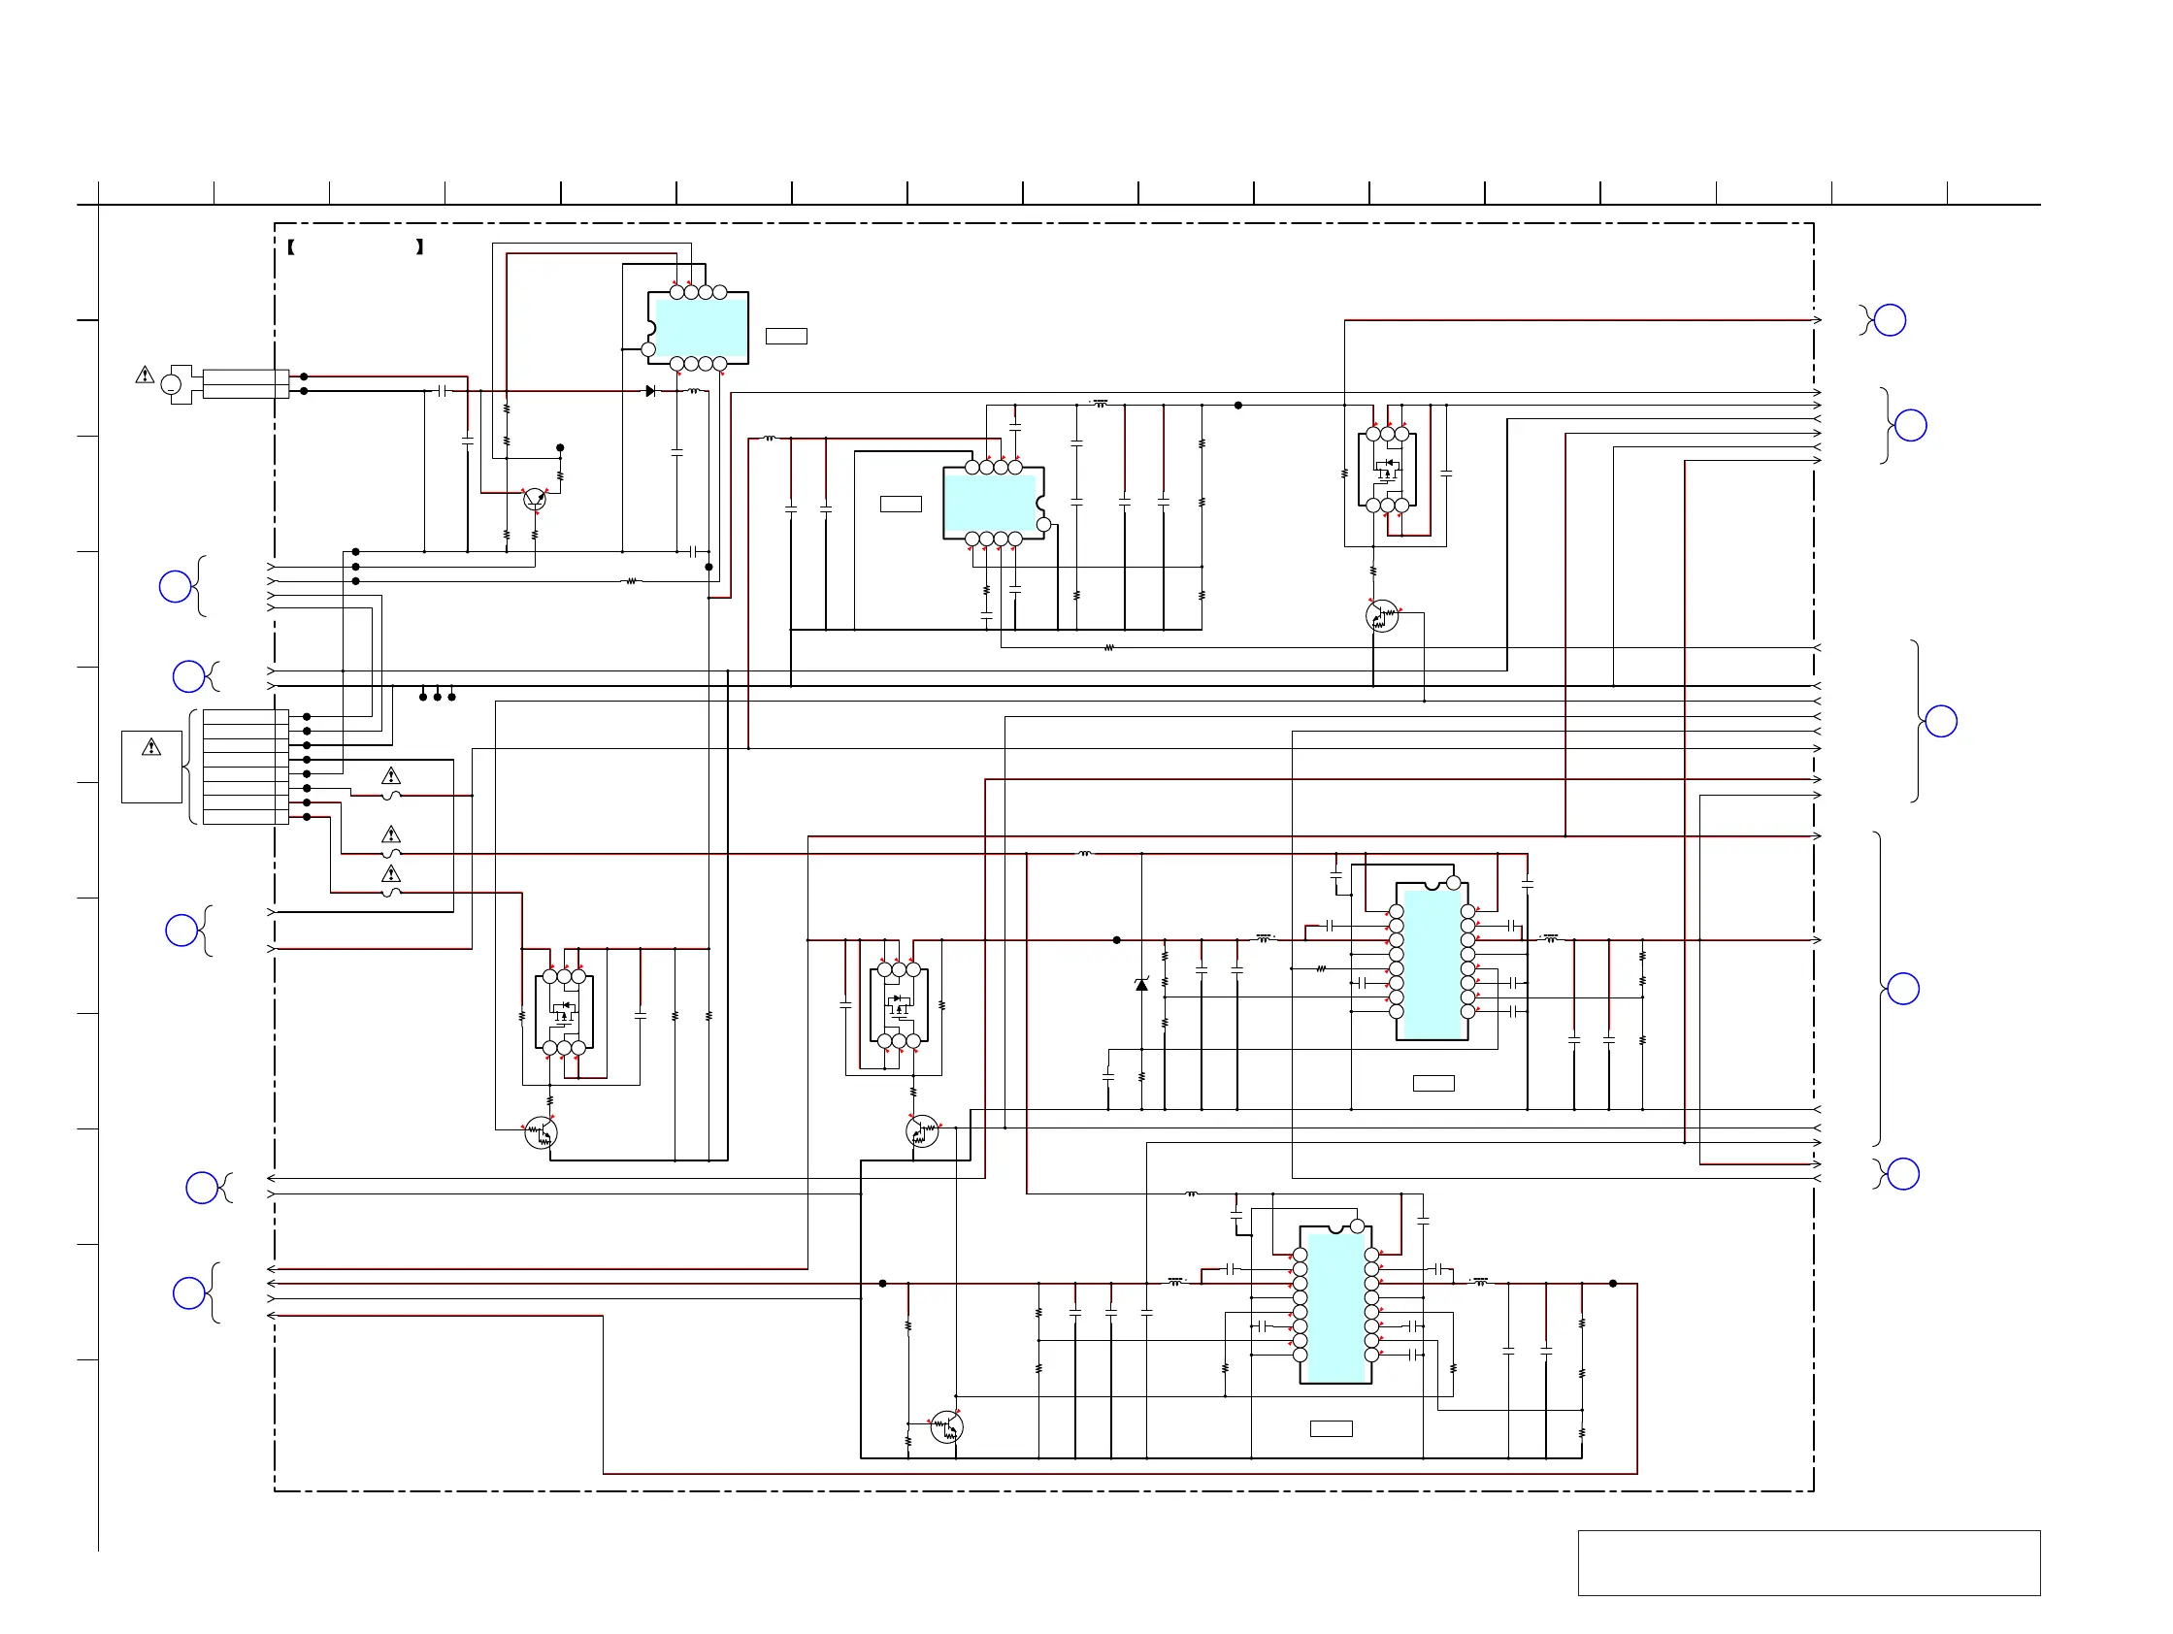The height and width of the screenshot is (1634, 2173).
Task: Click the zener diode symbol left of the tall IC
Action: pyautogui.click(x=1141, y=985)
